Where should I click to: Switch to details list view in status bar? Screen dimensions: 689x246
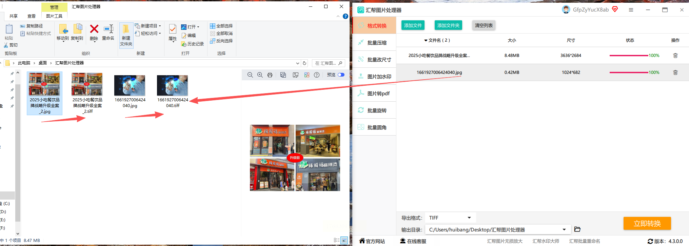point(336,240)
